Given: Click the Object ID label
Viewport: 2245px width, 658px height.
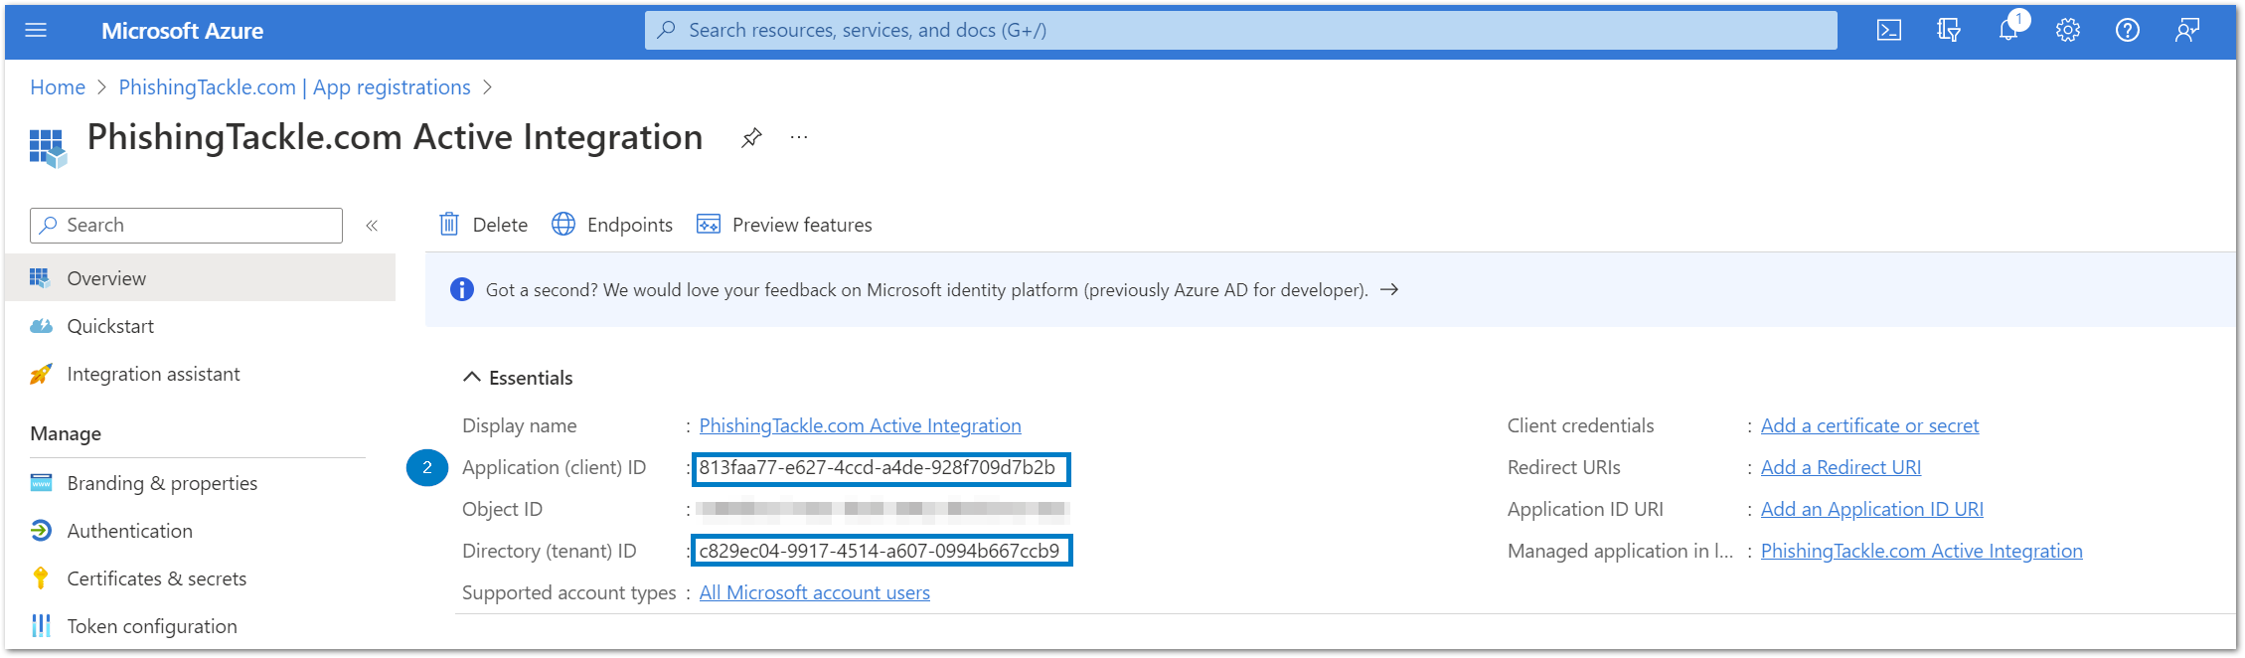Looking at the screenshot, I should click(502, 509).
